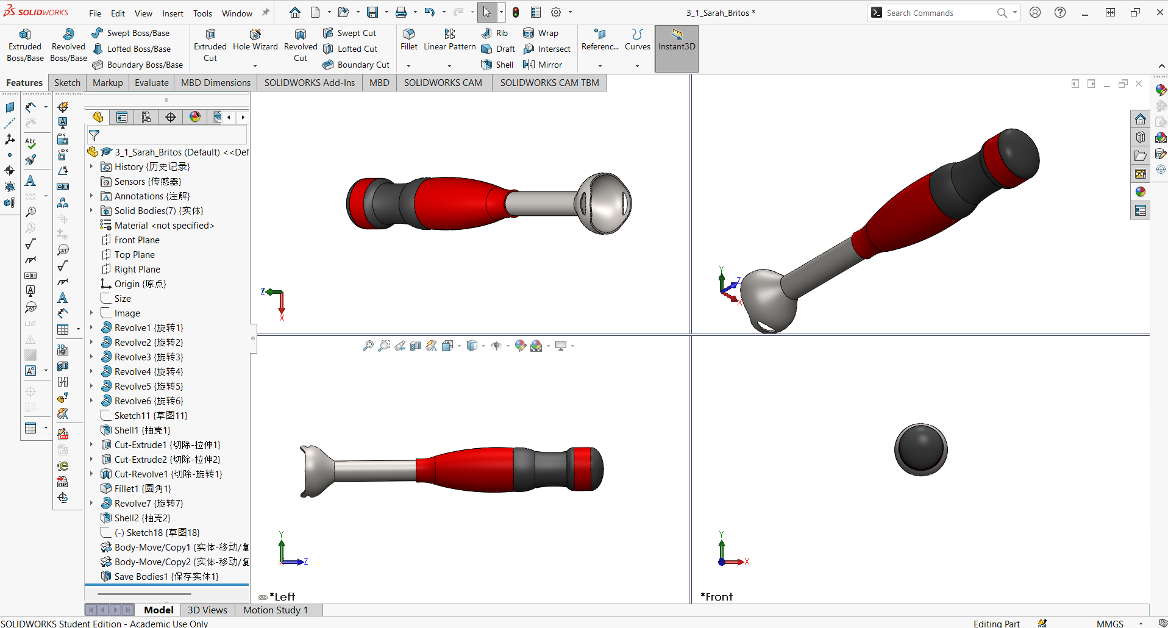The image size is (1168, 628).
Task: Click the Curves tool
Action: pos(638,40)
